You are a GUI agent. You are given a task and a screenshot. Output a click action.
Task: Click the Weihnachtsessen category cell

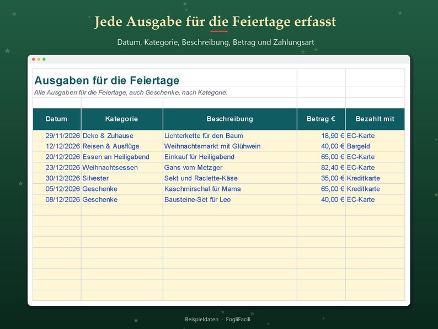122,167
